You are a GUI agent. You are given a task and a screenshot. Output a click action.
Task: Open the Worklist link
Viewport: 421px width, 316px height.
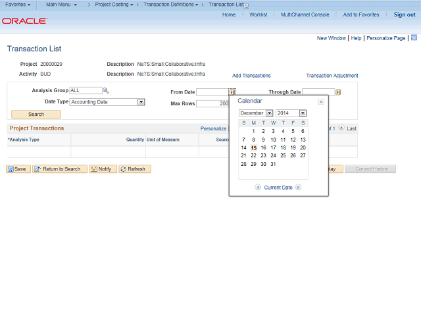pyautogui.click(x=258, y=14)
